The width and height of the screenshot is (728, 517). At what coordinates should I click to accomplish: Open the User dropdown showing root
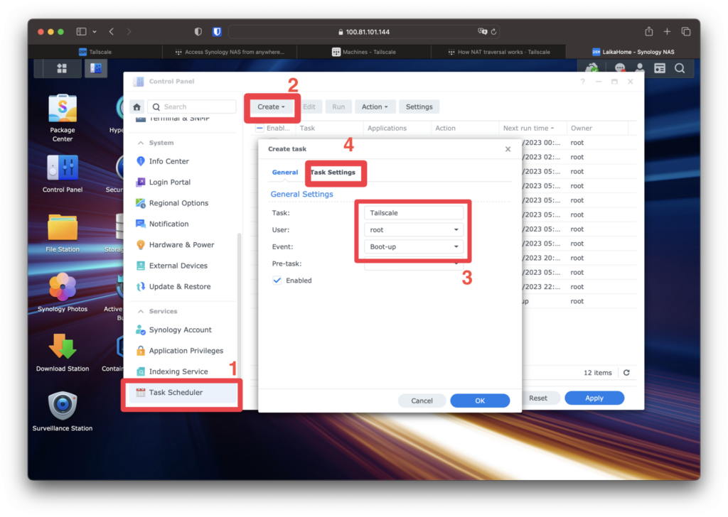(414, 230)
